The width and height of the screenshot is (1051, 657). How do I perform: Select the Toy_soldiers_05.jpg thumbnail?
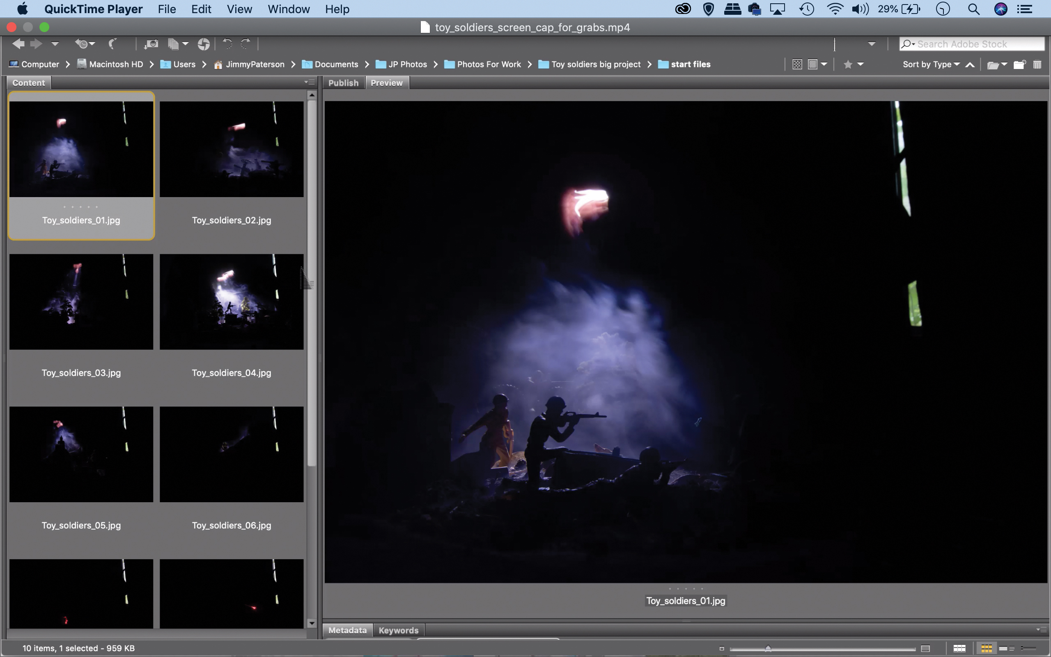point(81,454)
